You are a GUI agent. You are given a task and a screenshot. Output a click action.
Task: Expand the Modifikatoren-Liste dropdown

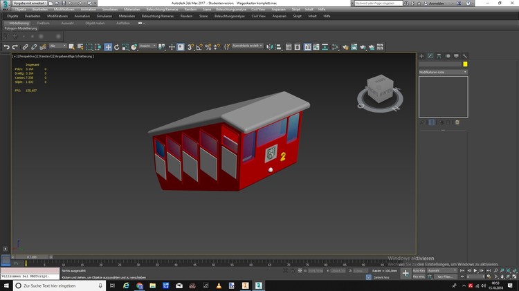443,72
